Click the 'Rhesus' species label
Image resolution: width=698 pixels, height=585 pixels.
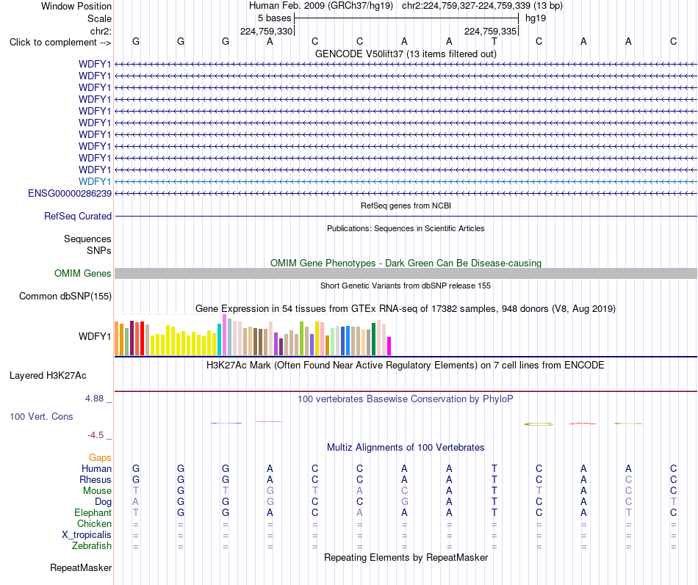[x=96, y=479]
